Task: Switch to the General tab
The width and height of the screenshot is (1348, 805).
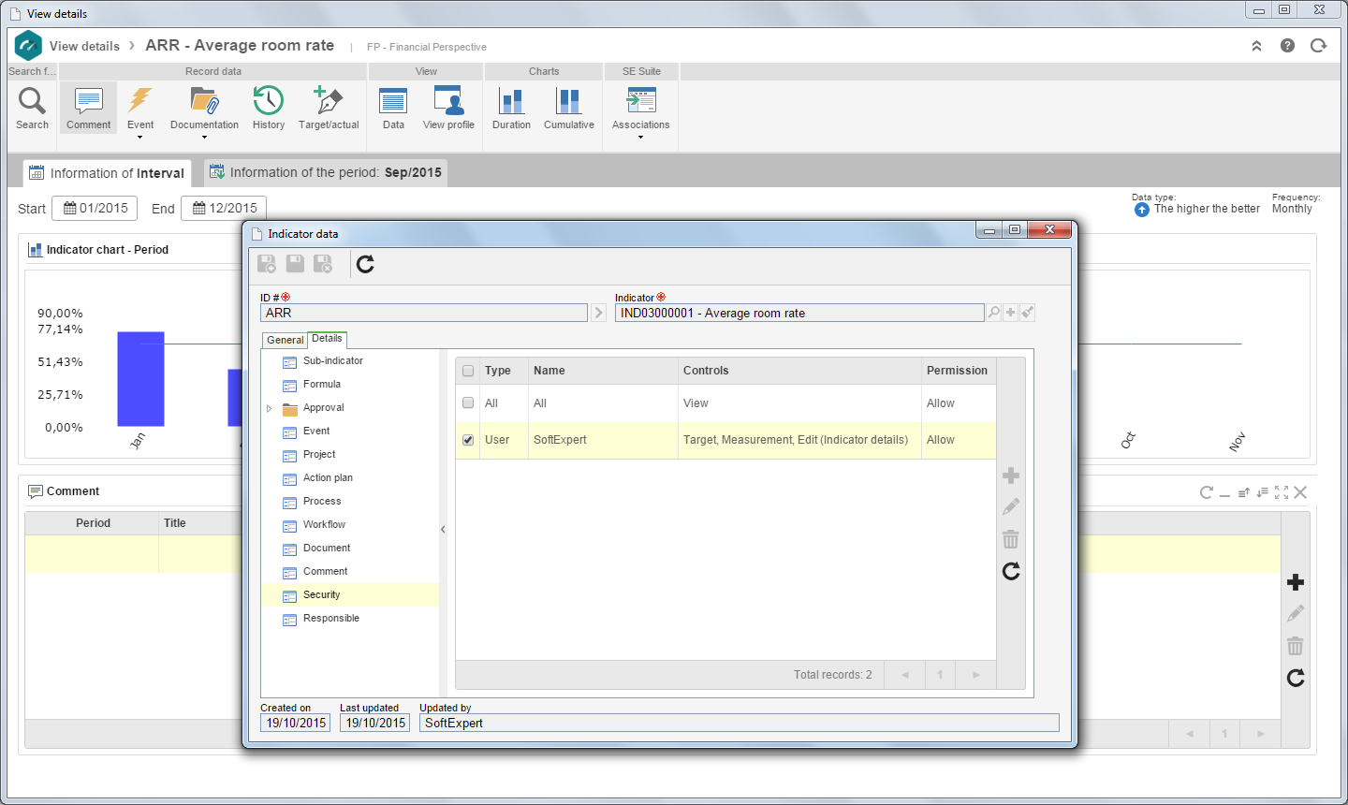Action: click(285, 340)
